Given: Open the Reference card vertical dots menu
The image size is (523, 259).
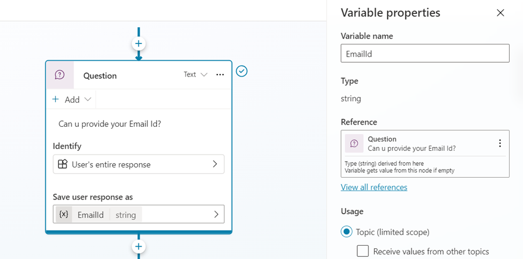Looking at the screenshot, I should (500, 143).
